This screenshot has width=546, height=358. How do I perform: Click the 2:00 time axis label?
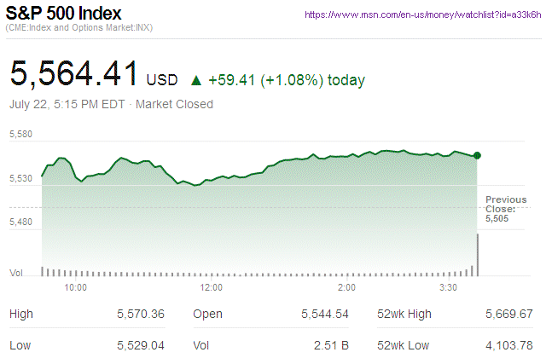tap(346, 287)
